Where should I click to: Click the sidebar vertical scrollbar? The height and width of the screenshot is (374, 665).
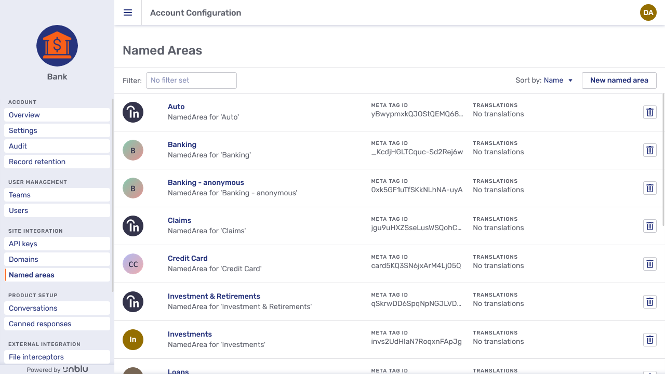pos(113,195)
